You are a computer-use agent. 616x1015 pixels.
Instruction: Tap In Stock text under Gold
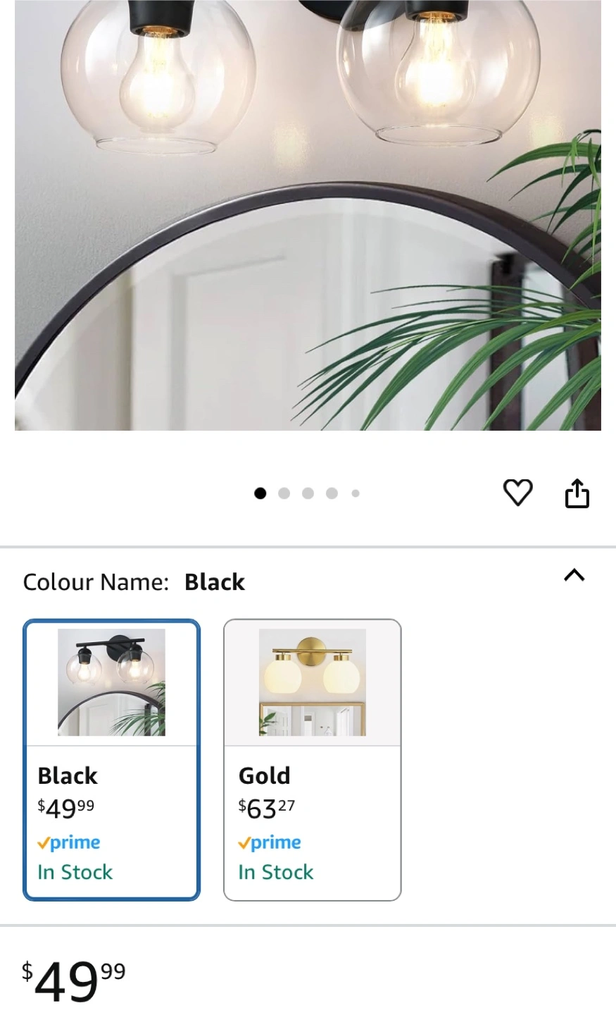point(276,872)
